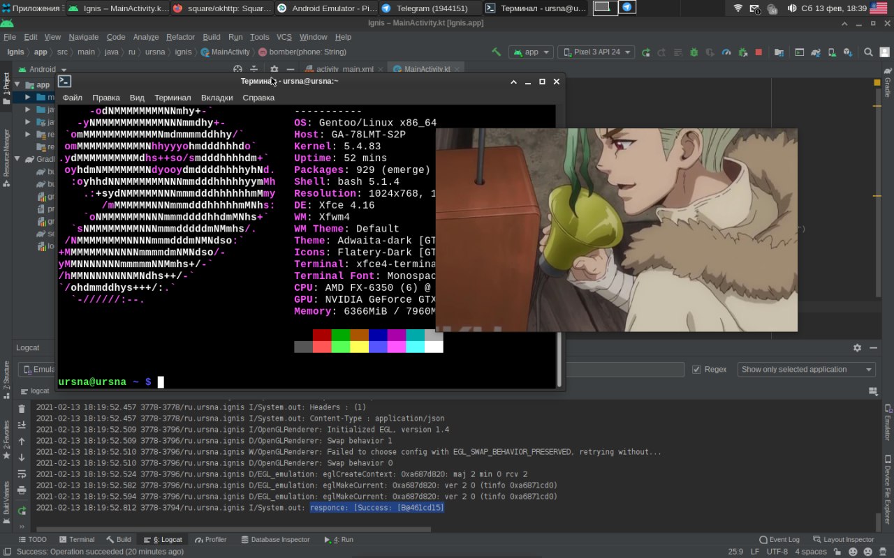894x558 pixels.
Task: Click the Wi-Fi network indicator icon
Action: [x=738, y=8]
